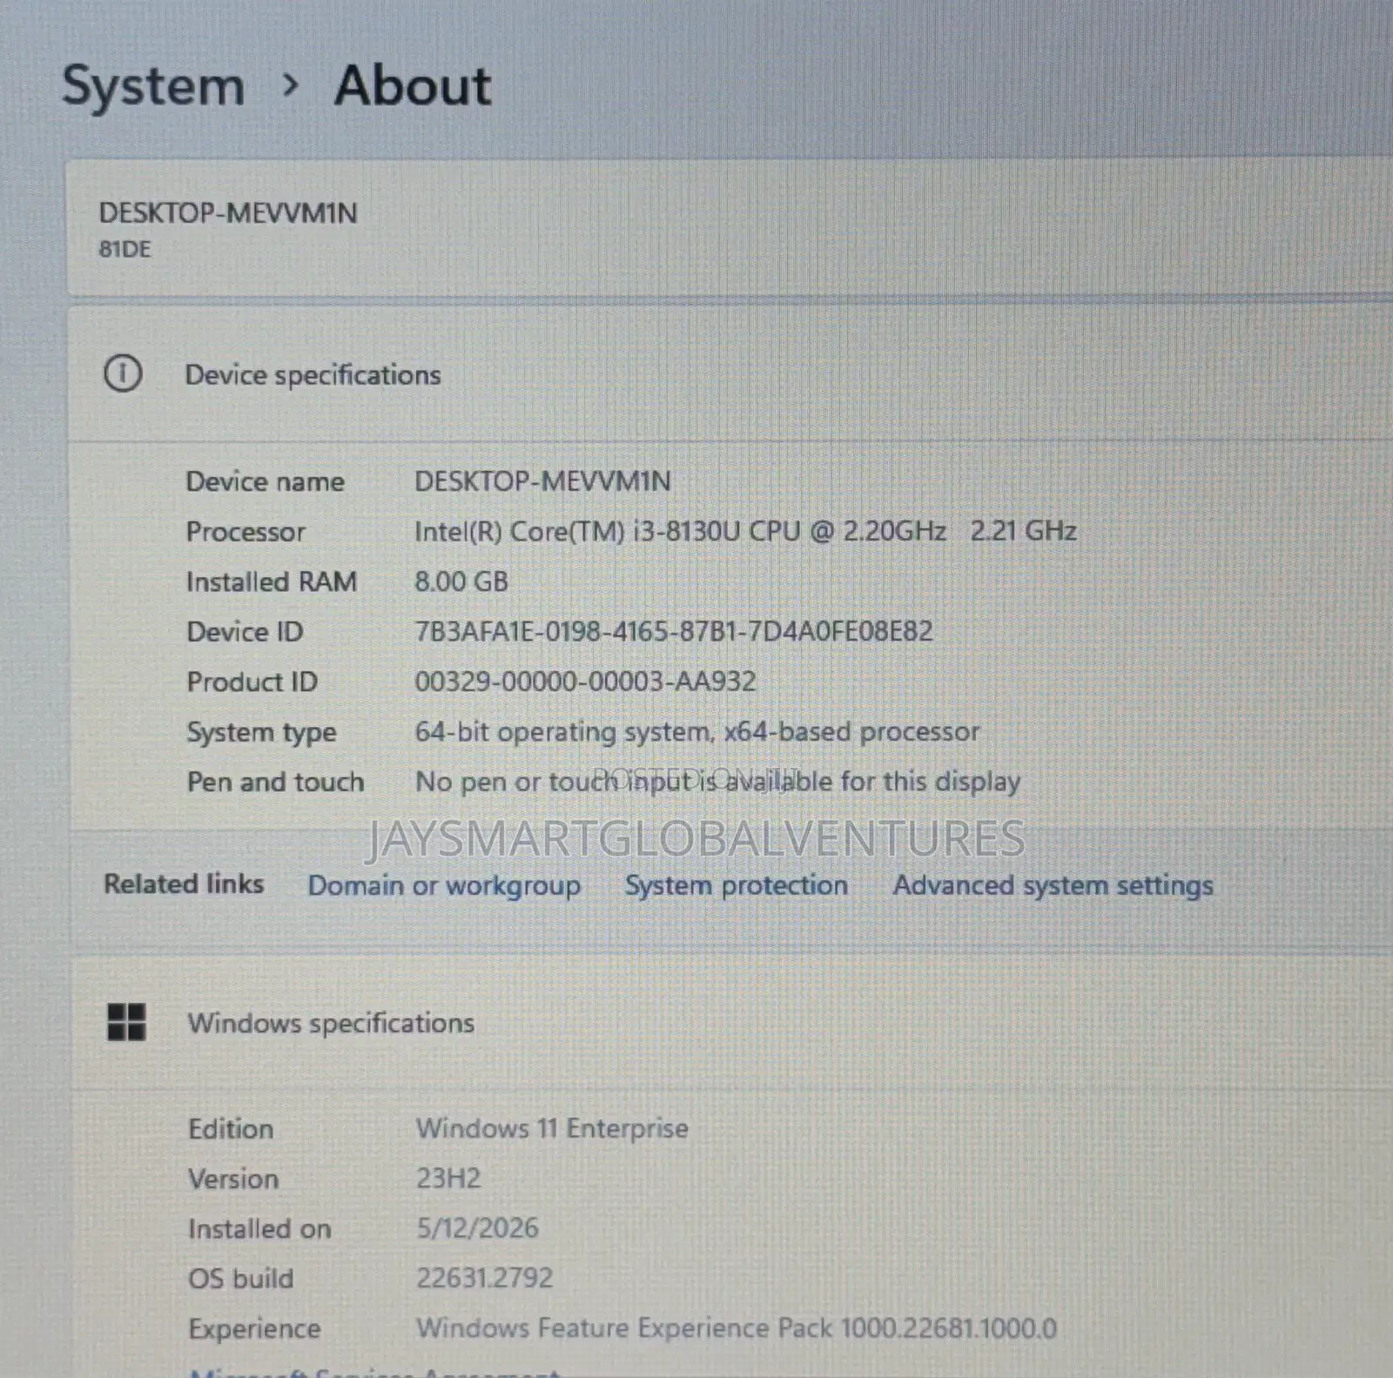Viewport: 1393px width, 1378px height.
Task: Open the System protection link
Action: tap(737, 885)
